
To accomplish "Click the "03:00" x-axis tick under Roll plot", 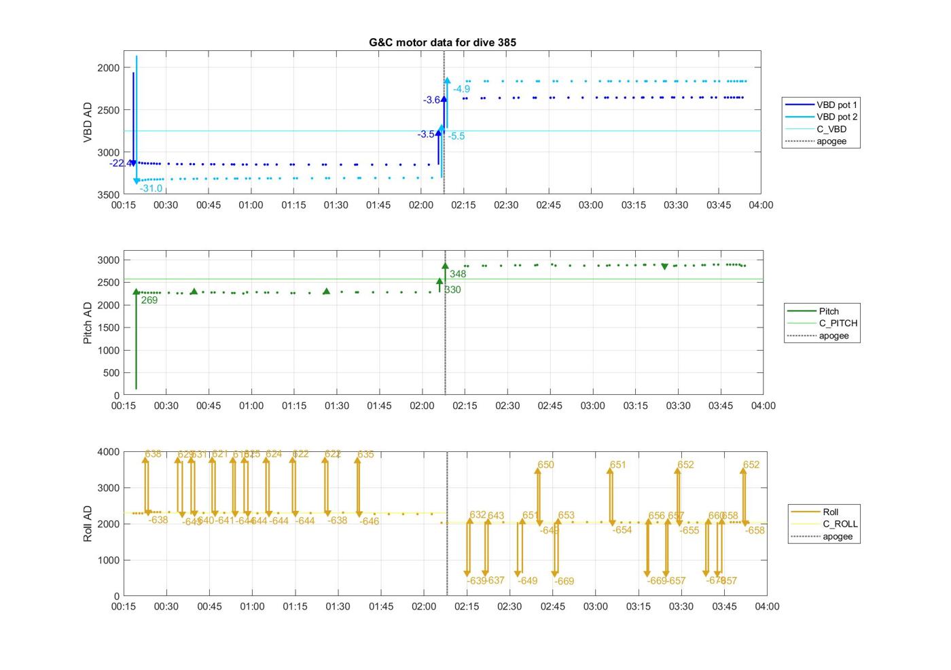I will [x=596, y=607].
